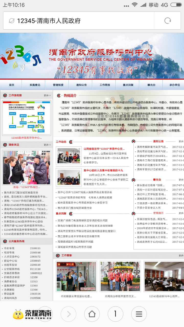
Task: Expand 更多 next to 工作流程图
Action: tap(47, 96)
